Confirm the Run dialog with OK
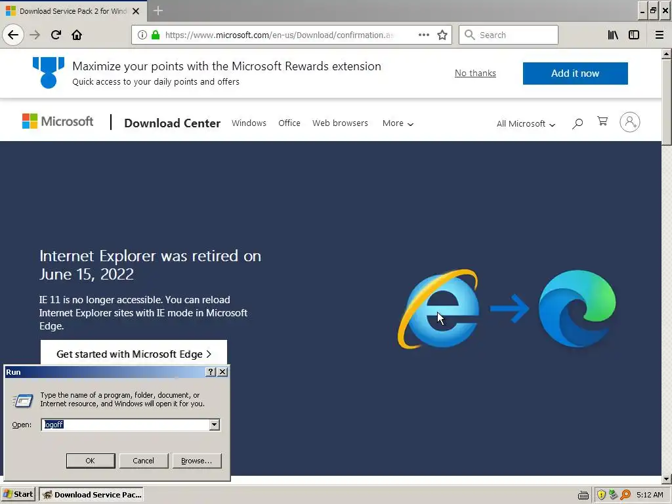The image size is (672, 504). [91, 461]
